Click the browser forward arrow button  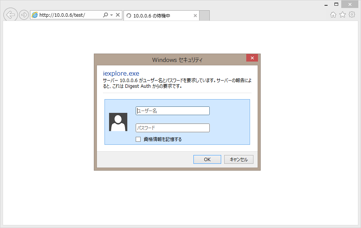[24, 15]
